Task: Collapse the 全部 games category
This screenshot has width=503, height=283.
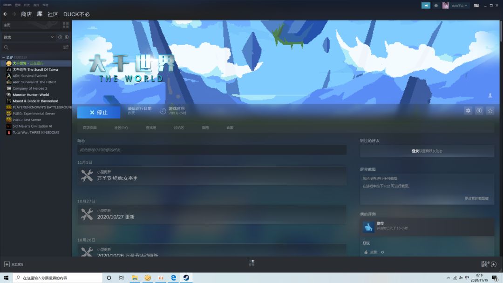Action: coord(4,57)
